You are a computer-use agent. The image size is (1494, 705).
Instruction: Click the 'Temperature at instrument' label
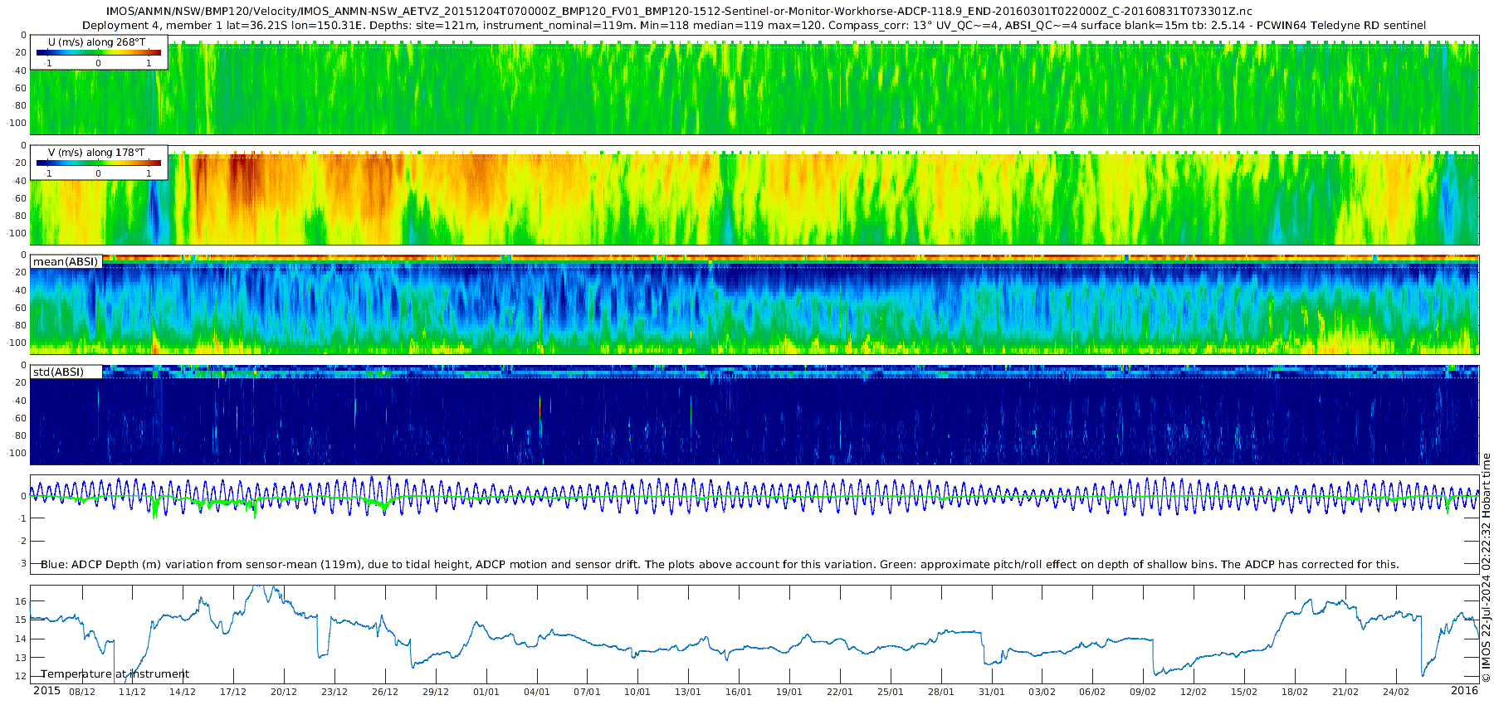[x=115, y=674]
